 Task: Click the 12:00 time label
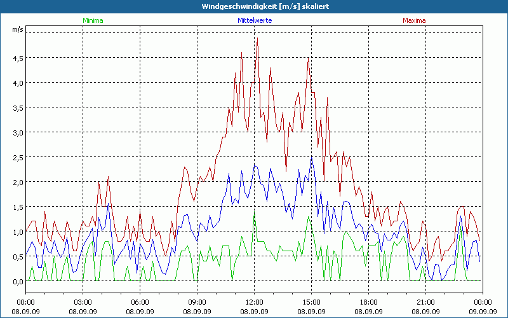coord(255,303)
